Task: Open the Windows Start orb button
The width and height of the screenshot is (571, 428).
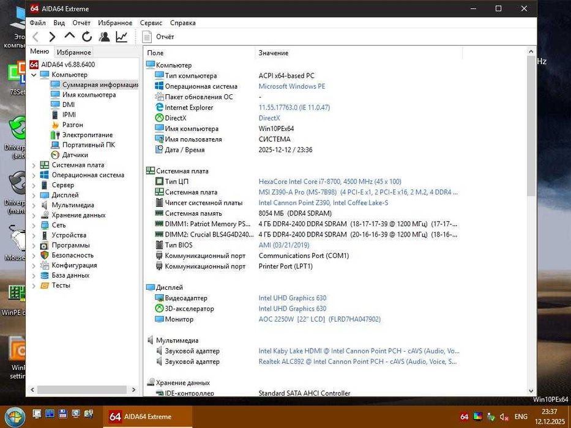Action: click(x=15, y=417)
